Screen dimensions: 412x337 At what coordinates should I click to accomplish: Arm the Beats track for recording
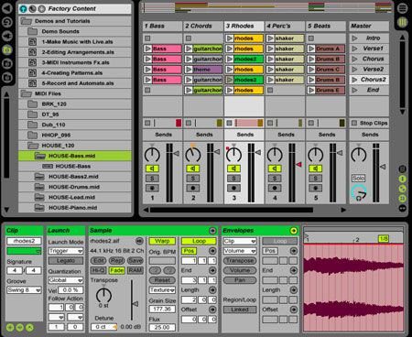(316, 188)
